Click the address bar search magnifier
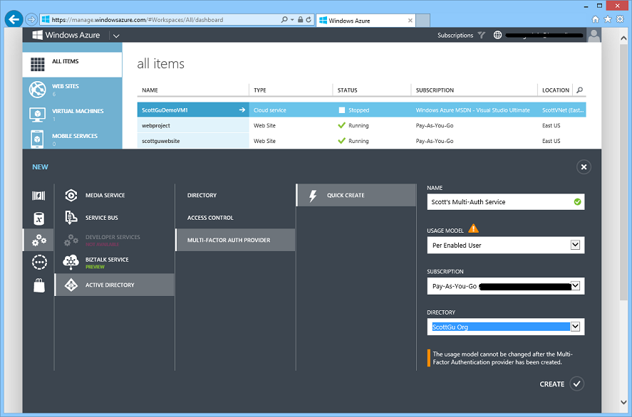The image size is (632, 417). click(284, 20)
